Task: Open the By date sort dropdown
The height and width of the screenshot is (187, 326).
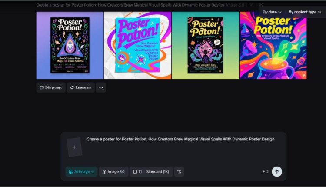Action: 273,12
